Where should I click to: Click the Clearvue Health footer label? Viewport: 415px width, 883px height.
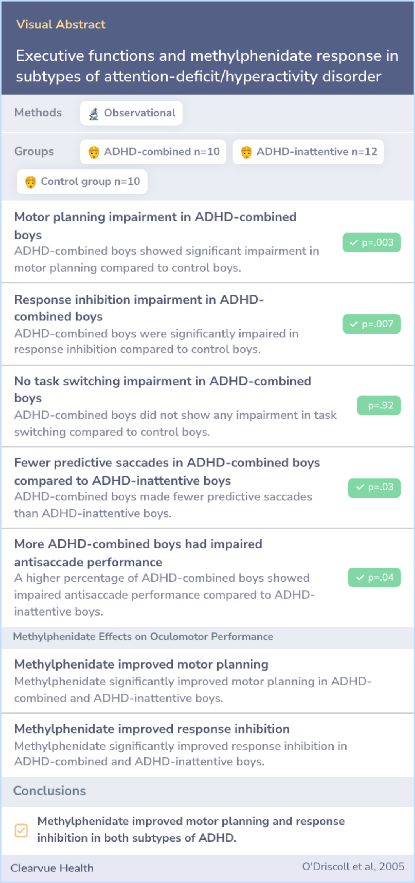(52, 868)
